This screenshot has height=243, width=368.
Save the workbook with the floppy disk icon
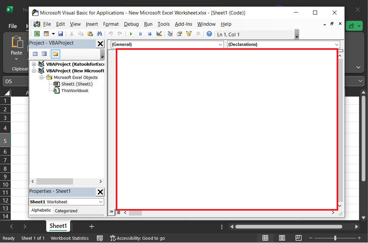coord(61,34)
